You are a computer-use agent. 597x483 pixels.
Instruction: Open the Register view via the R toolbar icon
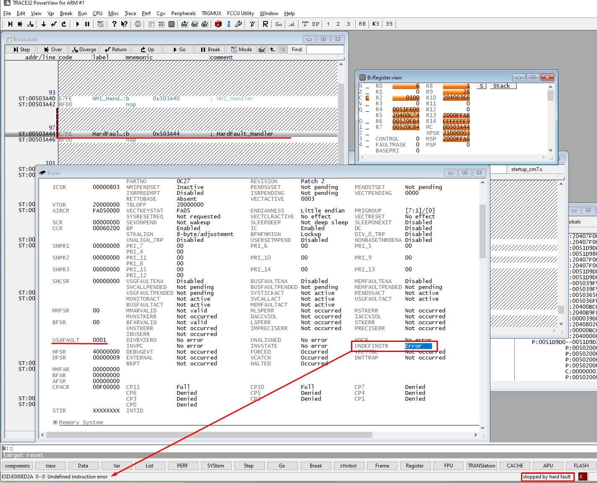tap(265, 24)
